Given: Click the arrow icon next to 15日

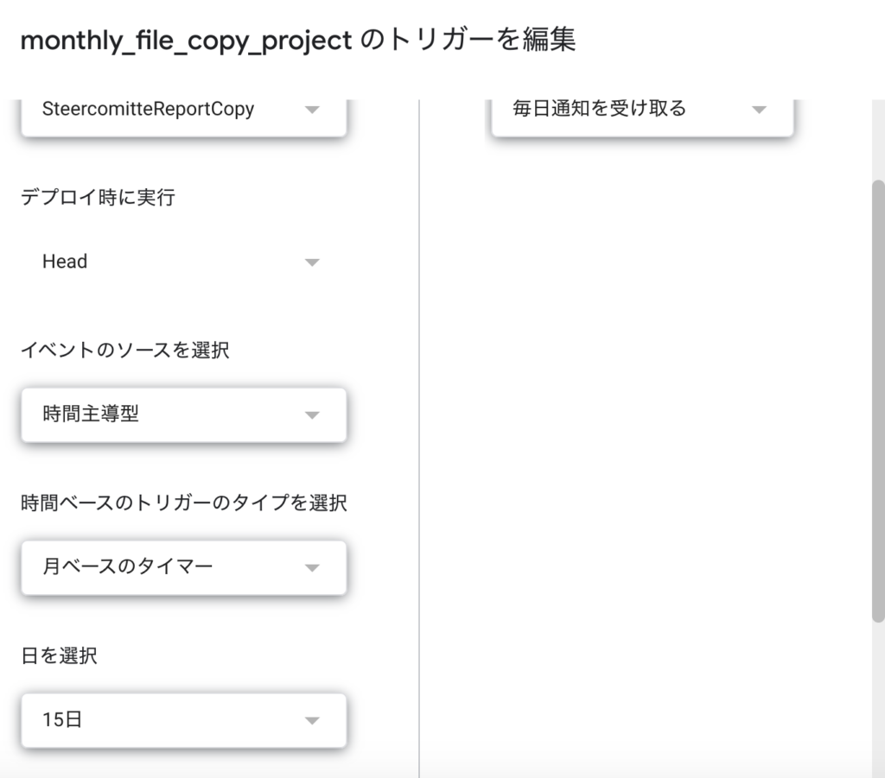Looking at the screenshot, I should tap(312, 720).
